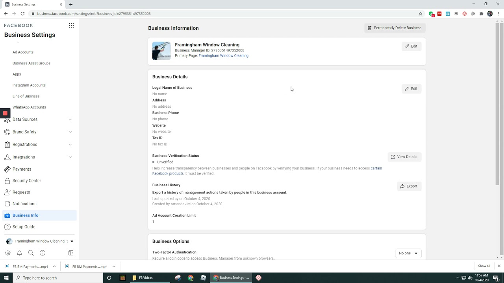The width and height of the screenshot is (504, 283).
Task: Open the Two-Factor Authentication 'No one' dropdown
Action: (408, 253)
